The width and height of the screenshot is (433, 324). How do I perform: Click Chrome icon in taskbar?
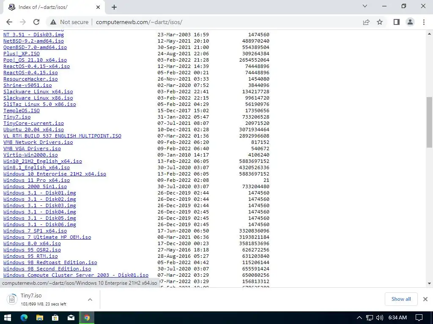(87, 318)
